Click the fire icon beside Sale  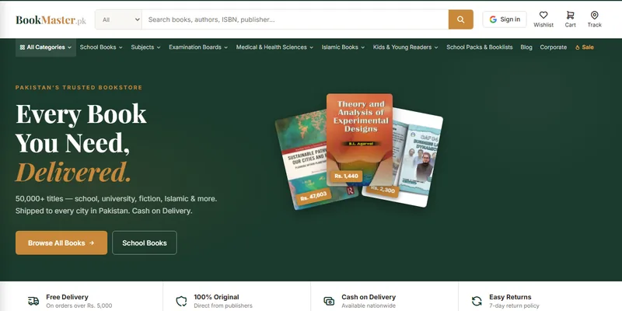coord(577,47)
